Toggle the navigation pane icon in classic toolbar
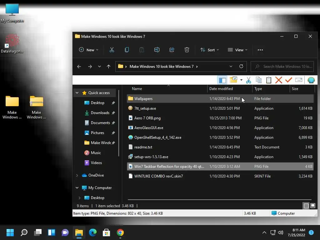Viewport: 320px width, 240px height. 222,80
